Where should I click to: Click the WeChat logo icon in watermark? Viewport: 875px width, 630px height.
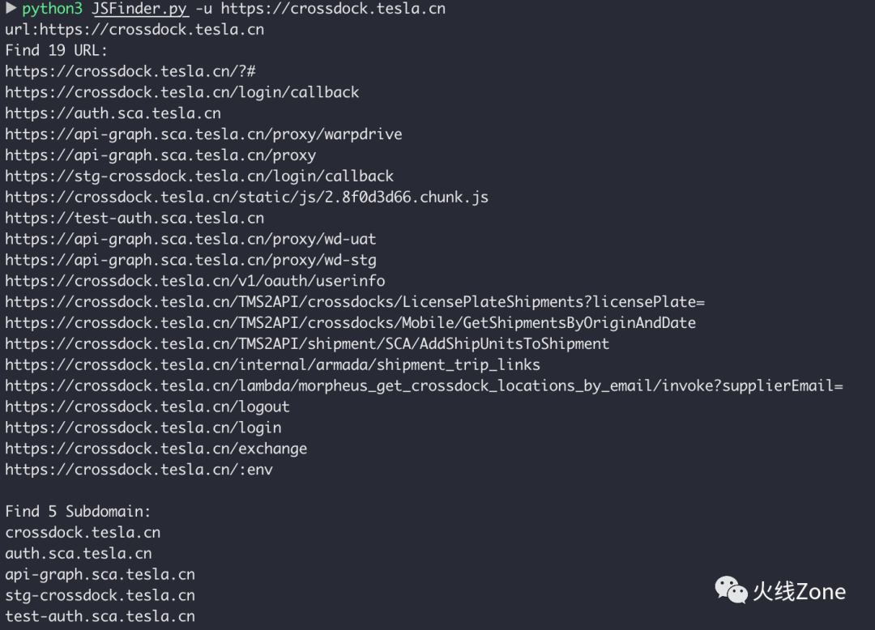tap(731, 590)
